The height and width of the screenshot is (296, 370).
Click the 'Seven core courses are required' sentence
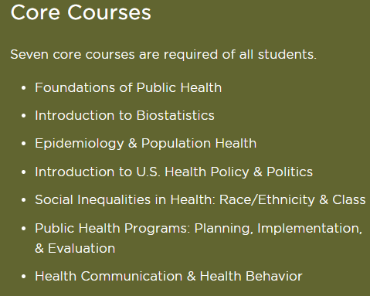[163, 55]
